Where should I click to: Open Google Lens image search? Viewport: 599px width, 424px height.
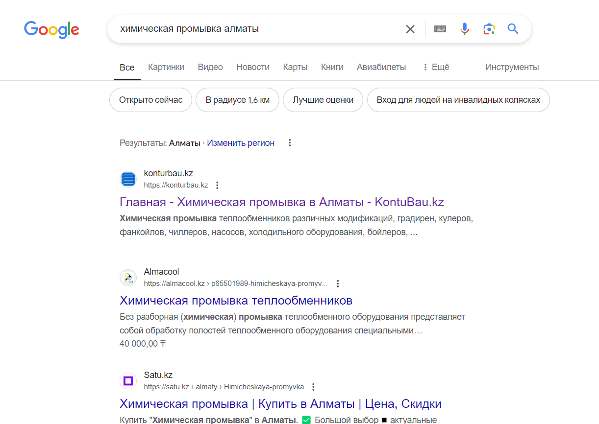pyautogui.click(x=489, y=29)
